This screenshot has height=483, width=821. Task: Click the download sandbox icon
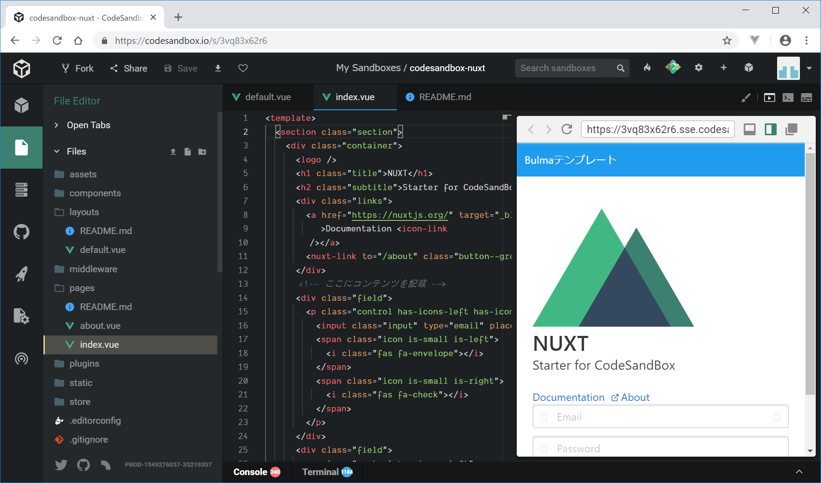point(218,68)
